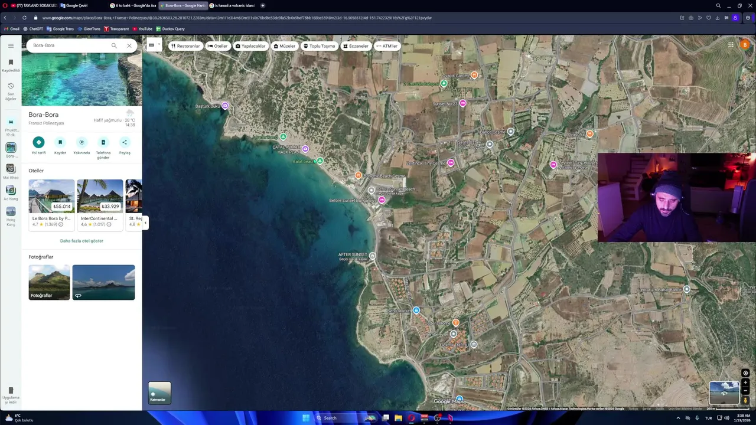Viewport: 756px width, 425px height.
Task: Open the Fotoğraflar photo thumbnail
Action: pos(49,282)
